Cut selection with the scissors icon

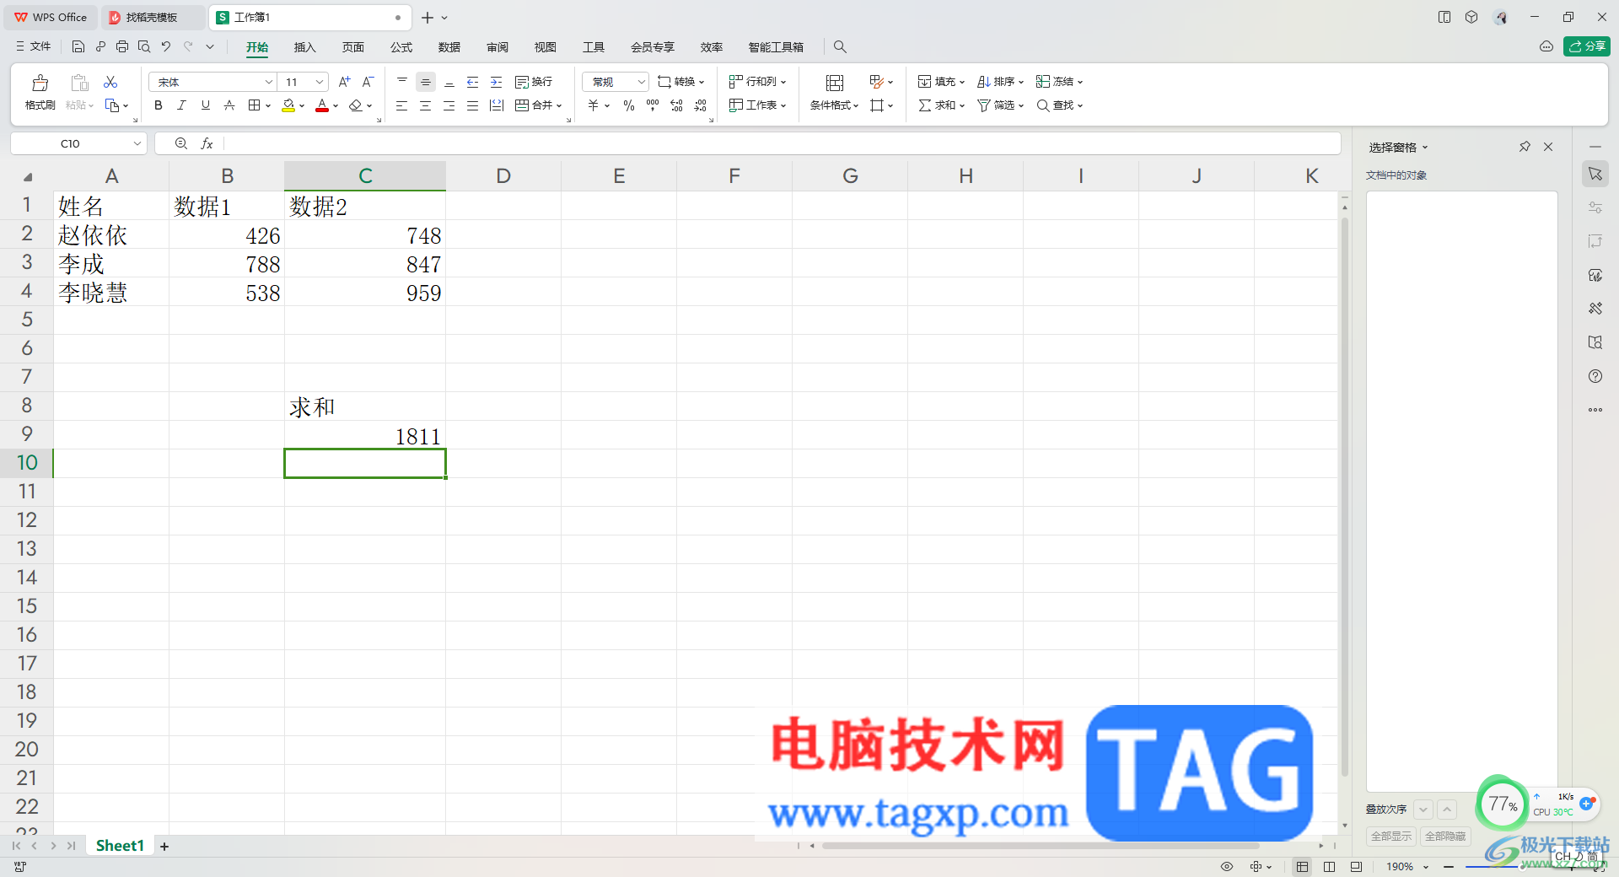pos(110,82)
